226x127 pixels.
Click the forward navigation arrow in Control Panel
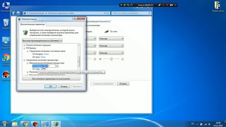(x=18, y=13)
